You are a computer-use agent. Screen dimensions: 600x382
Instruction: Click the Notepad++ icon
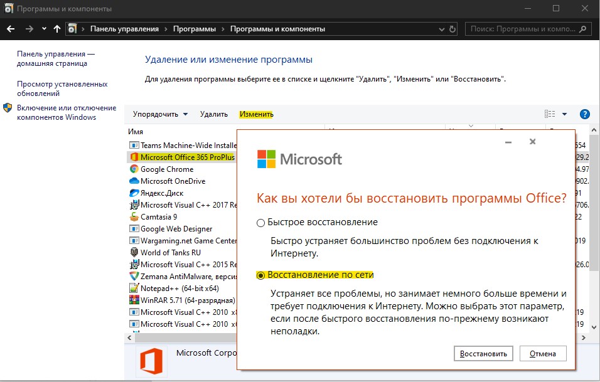pos(134,288)
